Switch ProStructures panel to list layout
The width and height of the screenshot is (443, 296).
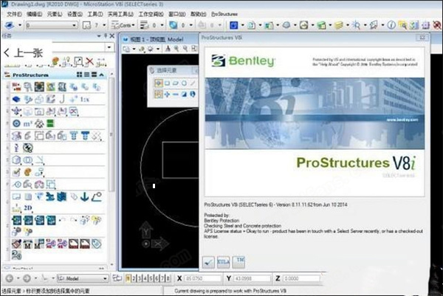86,75
